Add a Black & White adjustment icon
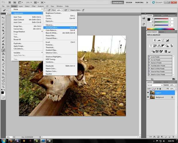 [163, 46]
